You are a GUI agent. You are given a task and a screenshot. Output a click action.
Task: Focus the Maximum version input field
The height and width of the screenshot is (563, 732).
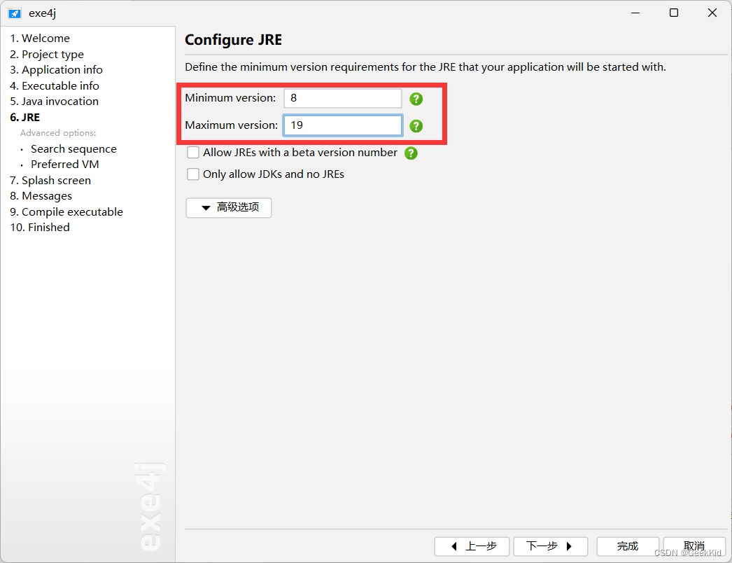tap(343, 125)
